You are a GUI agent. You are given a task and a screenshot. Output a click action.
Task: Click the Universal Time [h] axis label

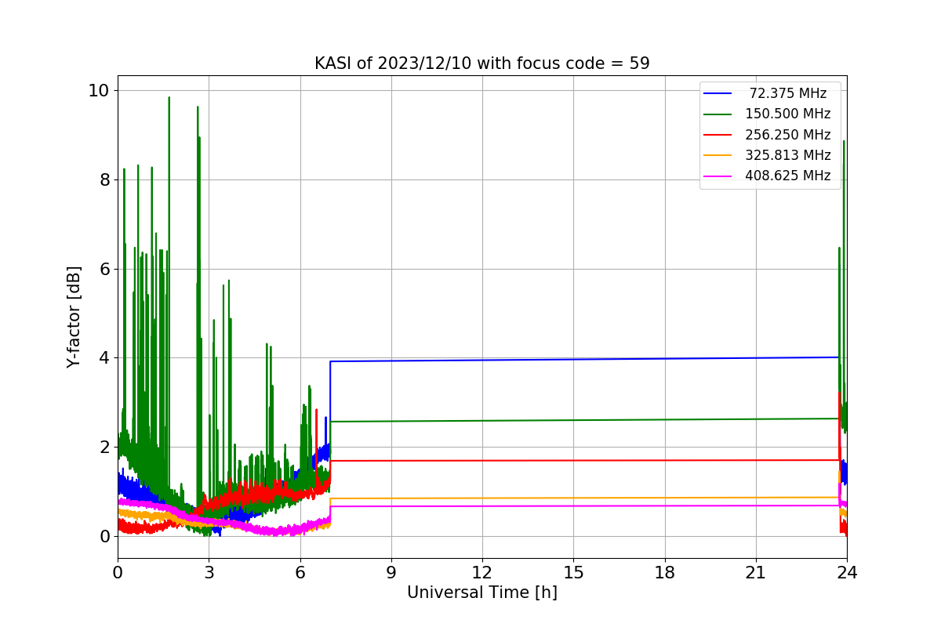click(x=482, y=593)
